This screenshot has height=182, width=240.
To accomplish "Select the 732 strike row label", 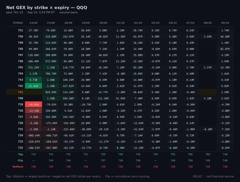I will [x=20, y=148].
